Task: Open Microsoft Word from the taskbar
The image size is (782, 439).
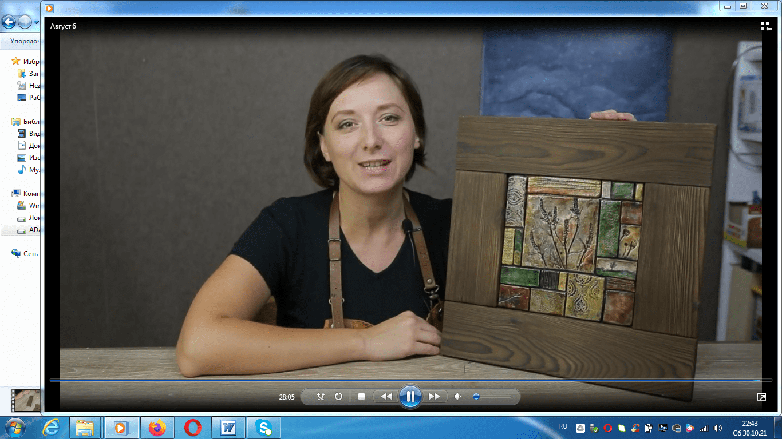Action: pos(228,428)
